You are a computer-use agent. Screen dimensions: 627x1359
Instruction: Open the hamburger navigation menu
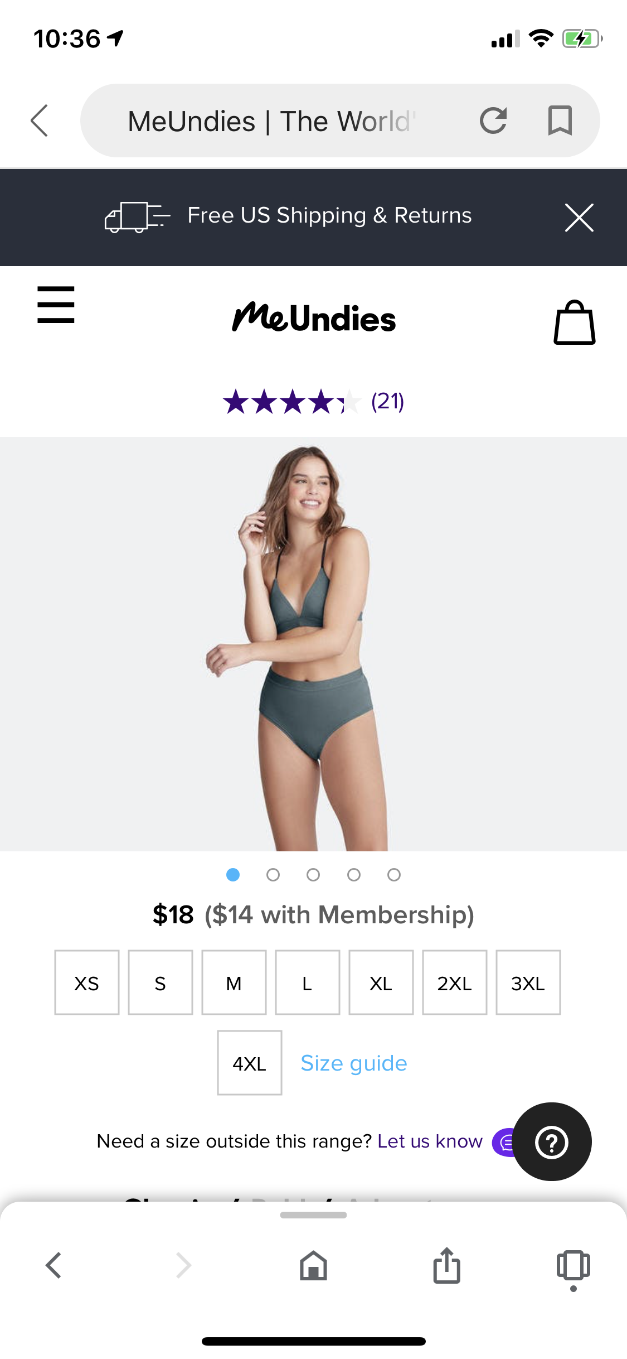coord(56,305)
